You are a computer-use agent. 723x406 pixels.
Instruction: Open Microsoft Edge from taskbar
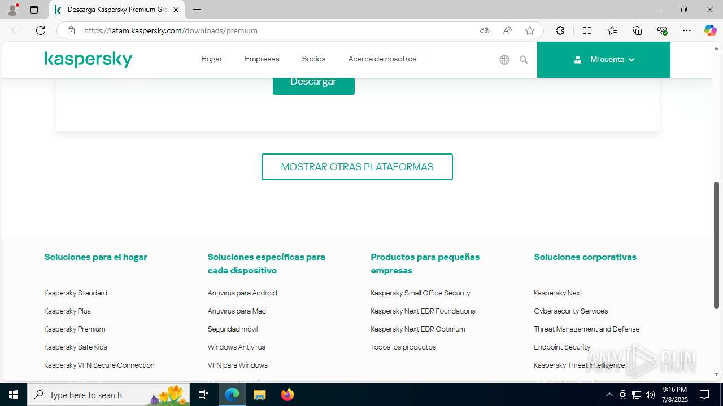[x=232, y=395]
